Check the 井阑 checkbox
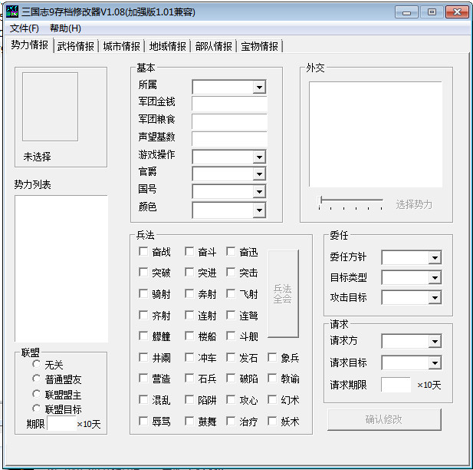Viewport: 473px width, 470px height. click(143, 357)
